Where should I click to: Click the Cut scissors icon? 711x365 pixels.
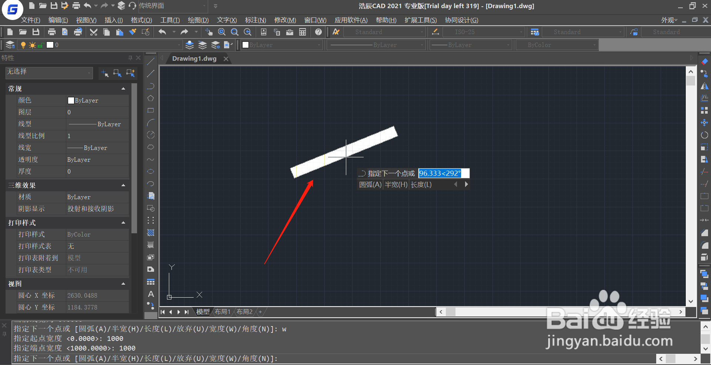(94, 32)
